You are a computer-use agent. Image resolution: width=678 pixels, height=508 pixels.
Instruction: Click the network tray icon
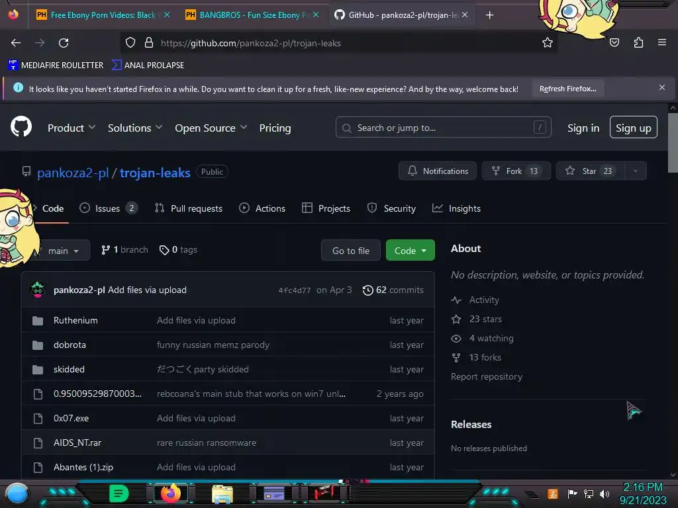coord(589,494)
